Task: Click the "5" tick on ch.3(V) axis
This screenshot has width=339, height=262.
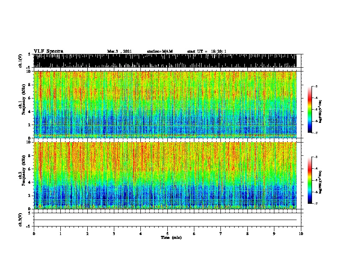Action: 29,213
